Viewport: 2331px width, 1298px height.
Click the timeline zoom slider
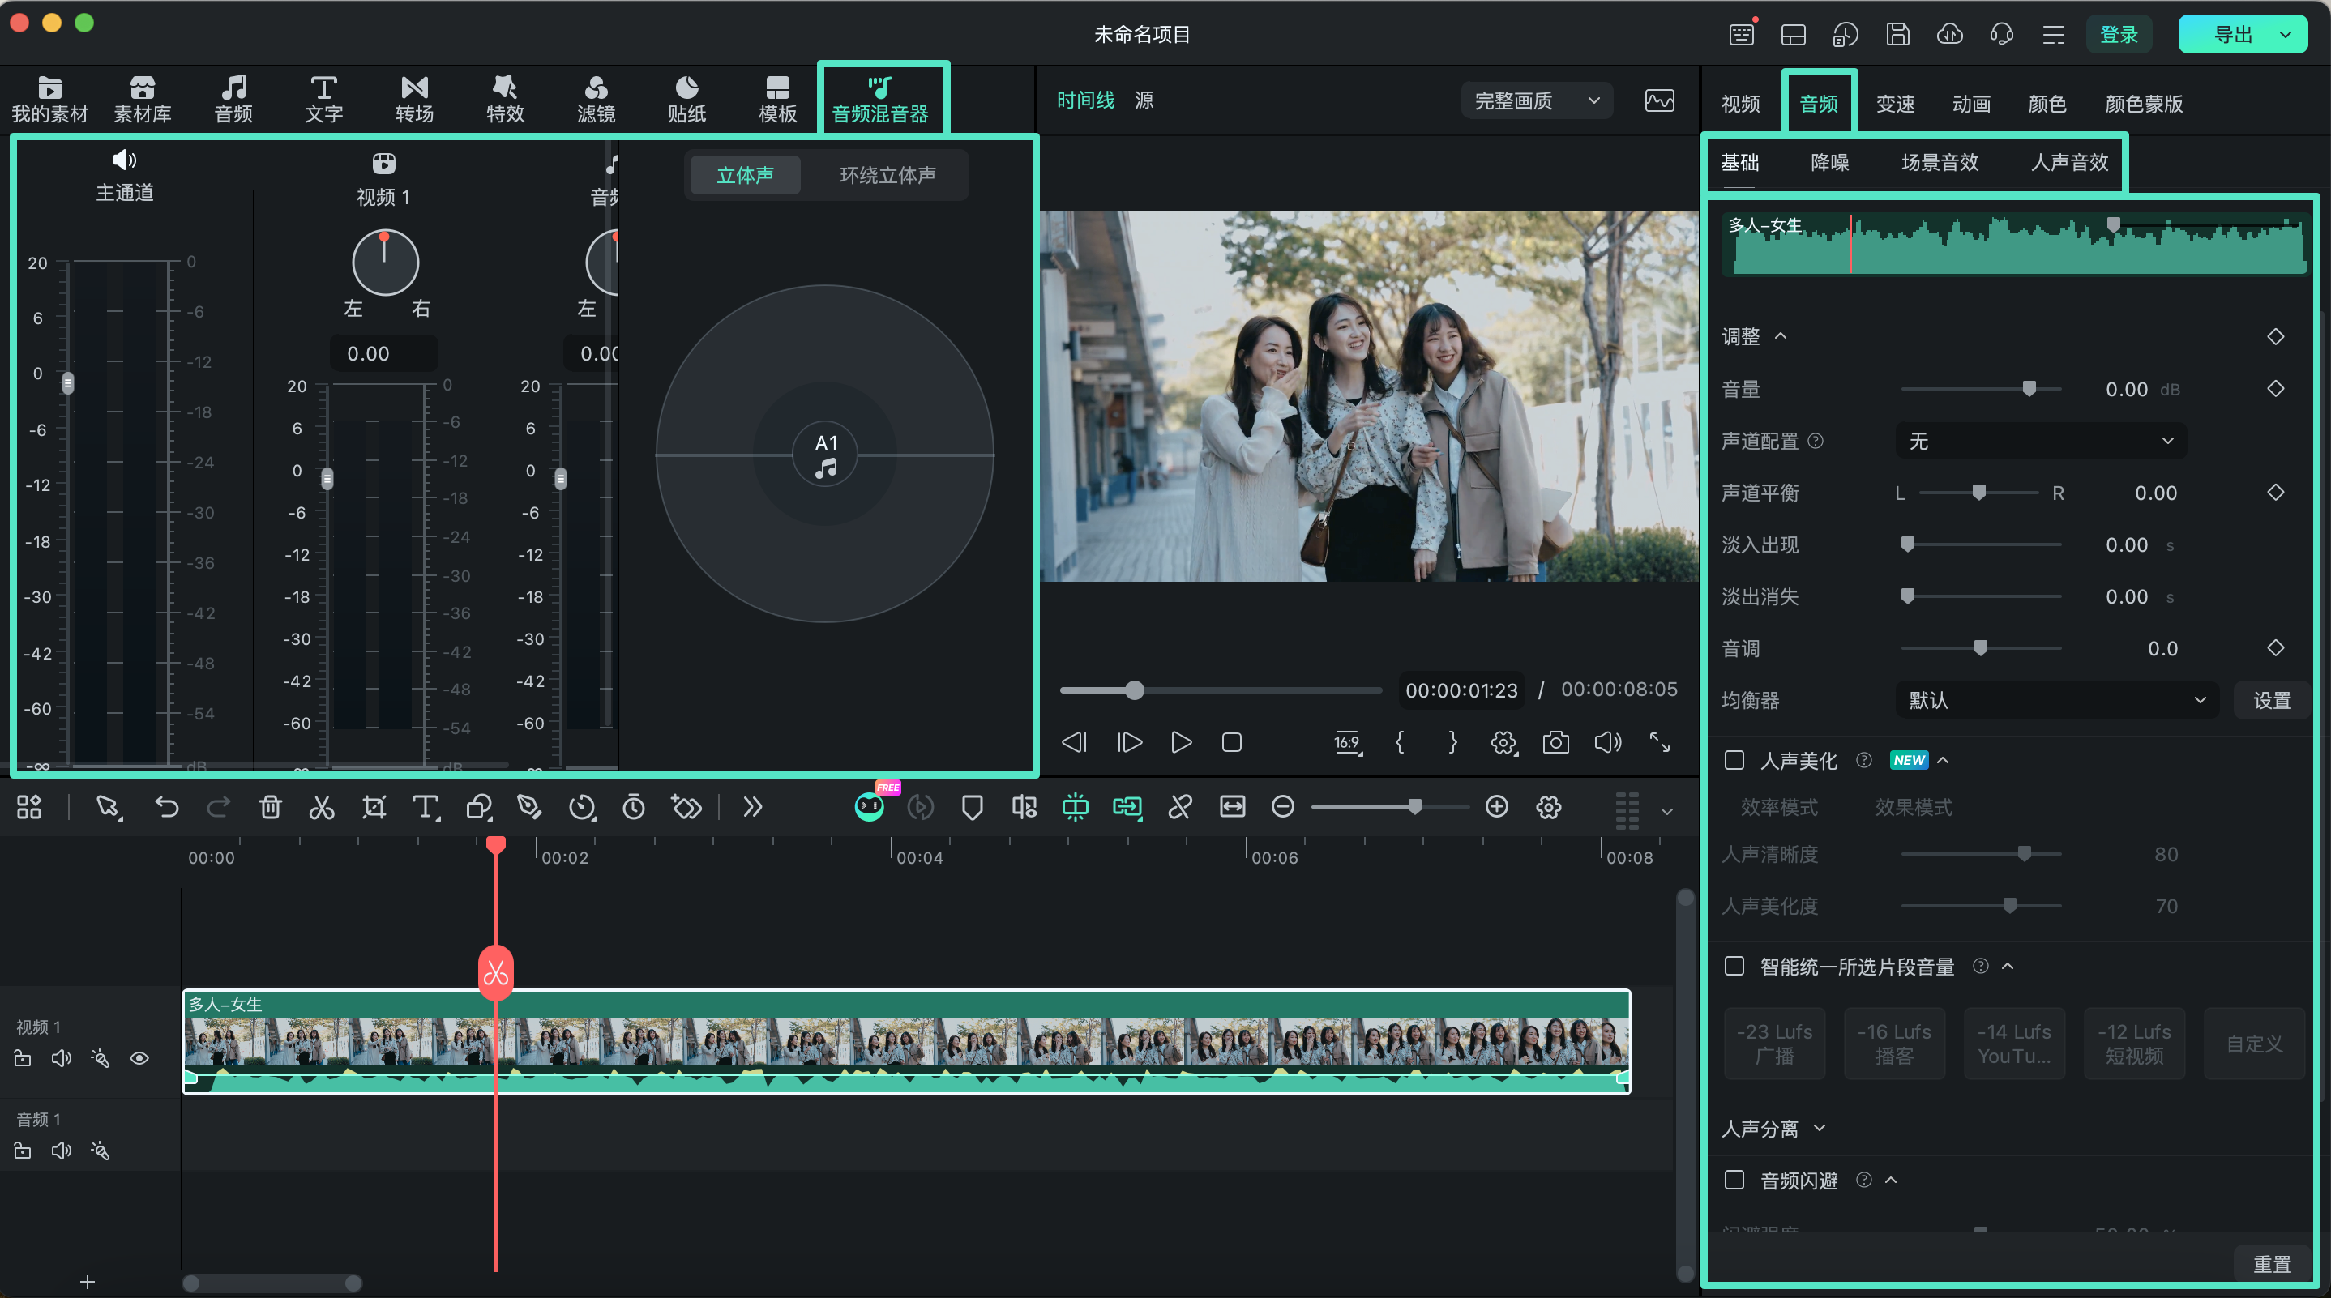coord(1390,807)
